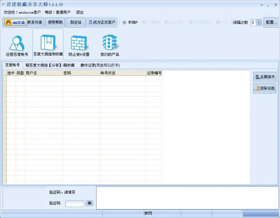Open 使用帮助 usage help
The width and height of the screenshot is (280, 218).
click(55, 22)
